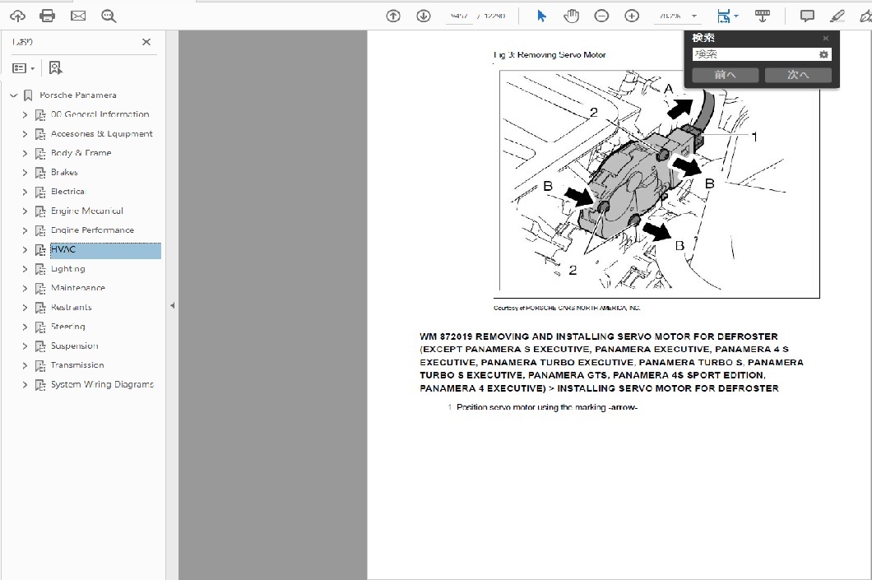
Task: Open the bookmarks options menu
Action: [x=23, y=67]
